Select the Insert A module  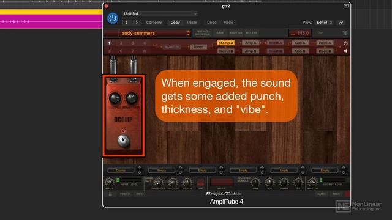(x=275, y=43)
